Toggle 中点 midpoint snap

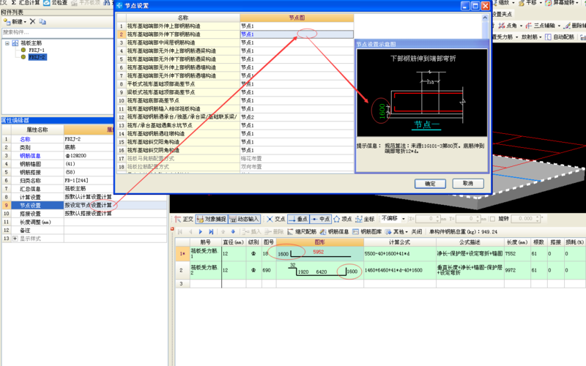(321, 219)
